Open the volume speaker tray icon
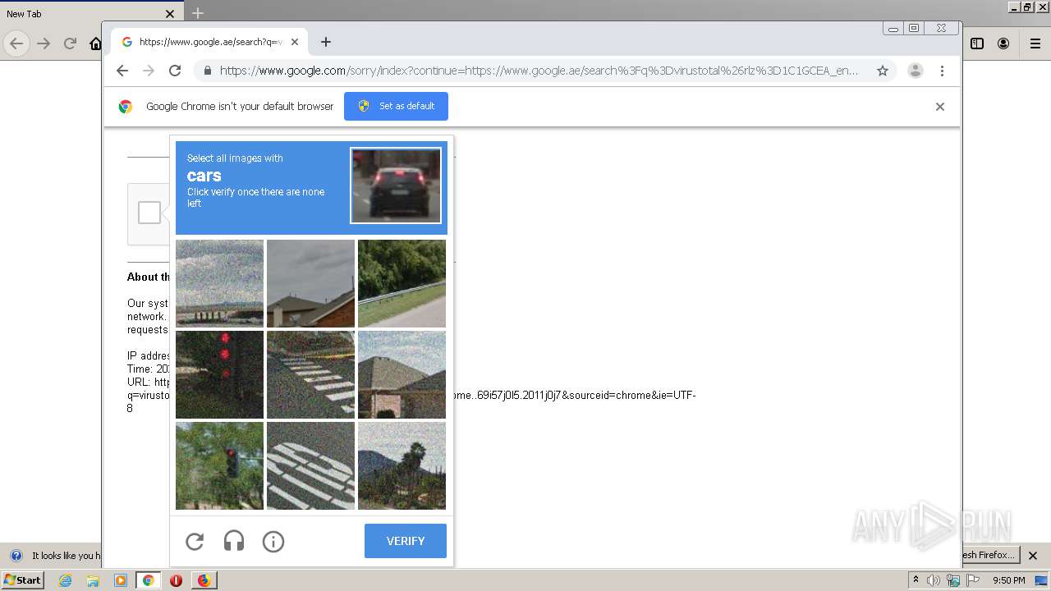Screen dimensions: 1051x591 934,580
